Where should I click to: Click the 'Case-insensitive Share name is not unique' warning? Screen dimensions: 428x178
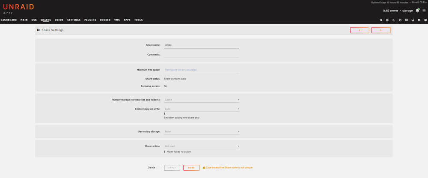(229, 167)
